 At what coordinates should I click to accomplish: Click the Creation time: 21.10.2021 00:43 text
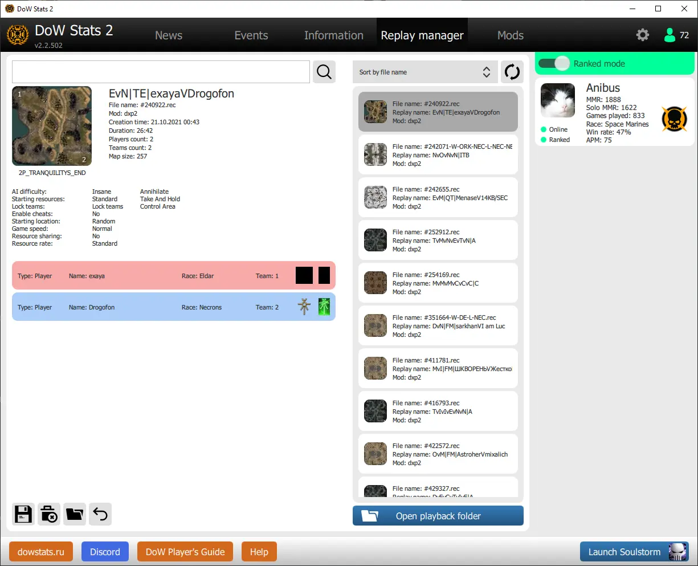[x=154, y=122]
